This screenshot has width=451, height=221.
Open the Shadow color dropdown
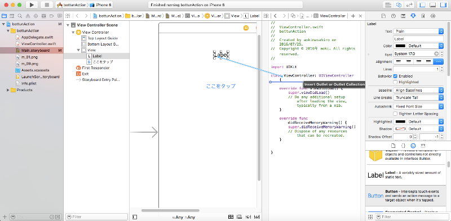tap(425, 129)
